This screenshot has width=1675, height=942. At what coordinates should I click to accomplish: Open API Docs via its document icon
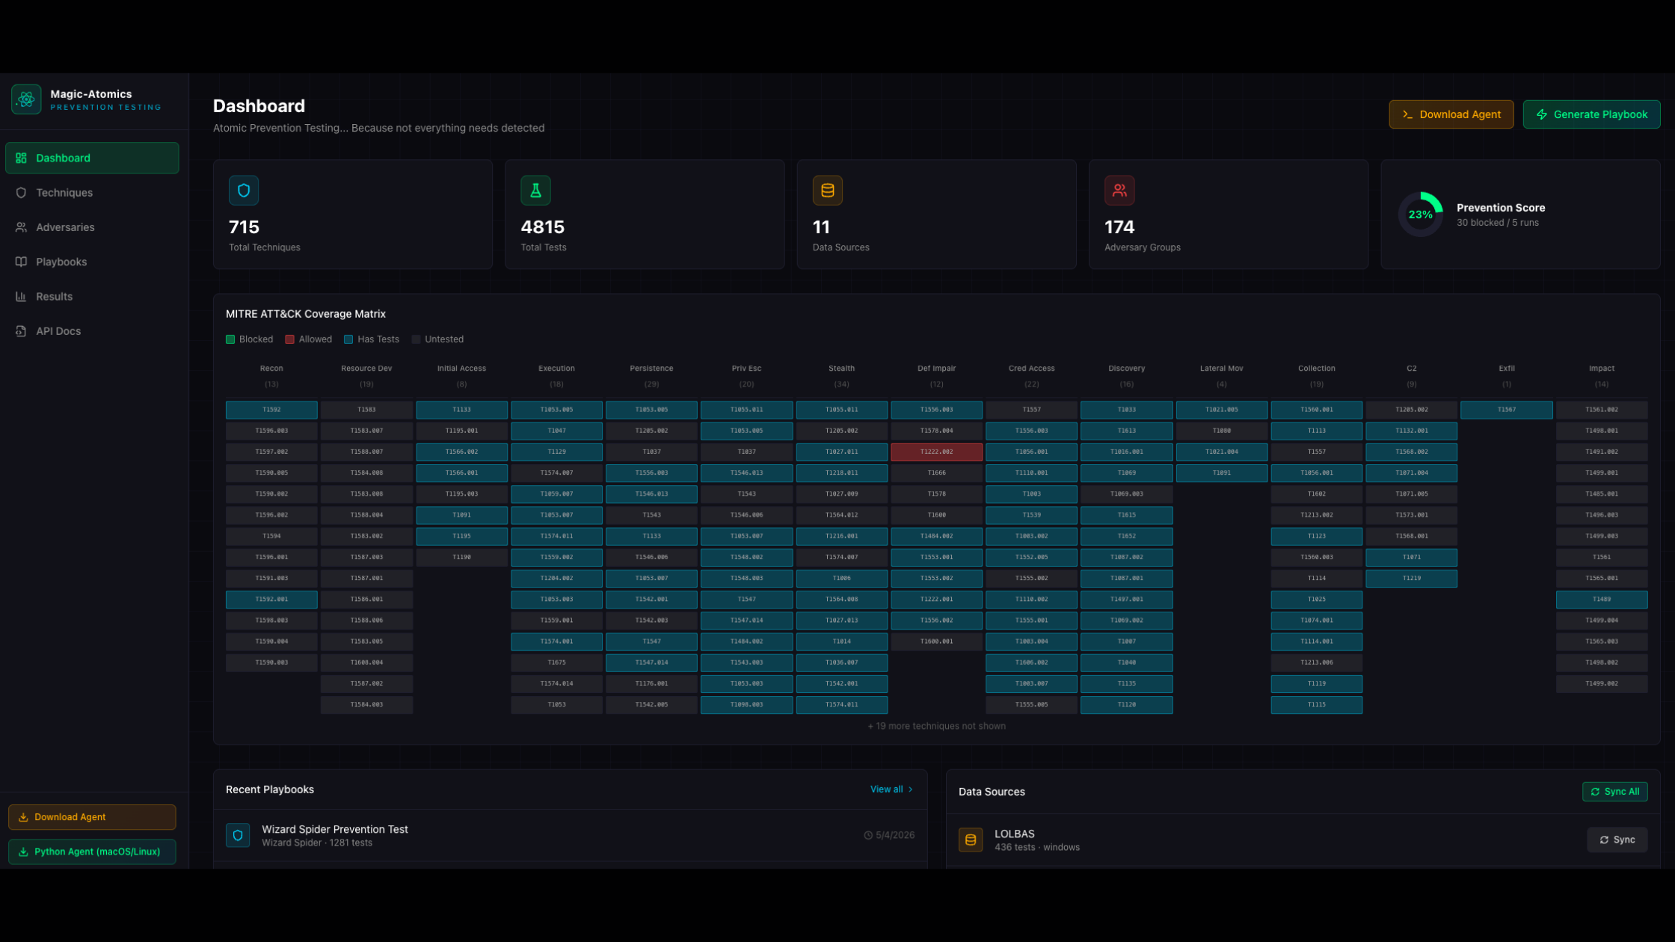pyautogui.click(x=21, y=331)
